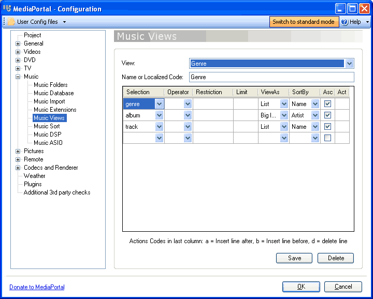Image resolution: width=373 pixels, height=299 pixels.
Task: Check Asc checkbox in the empty row
Action: click(x=327, y=138)
